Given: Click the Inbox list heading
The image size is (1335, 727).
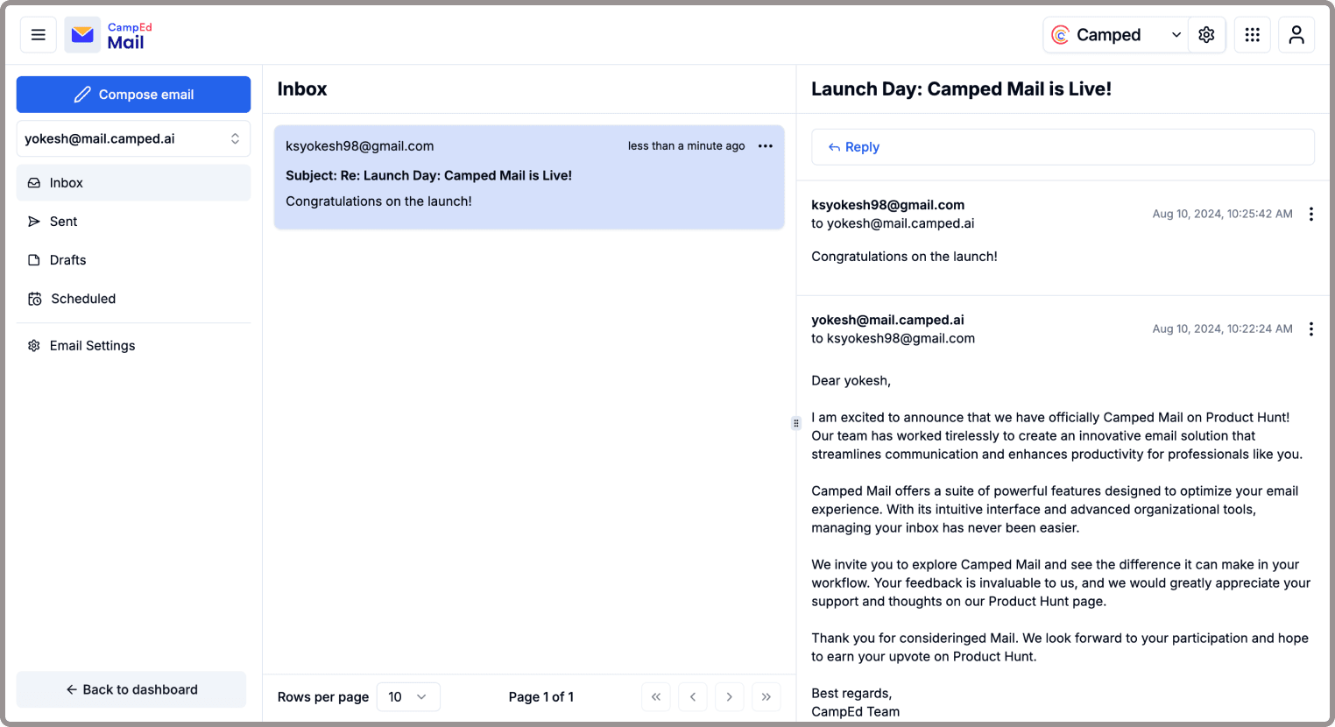Looking at the screenshot, I should tap(302, 89).
